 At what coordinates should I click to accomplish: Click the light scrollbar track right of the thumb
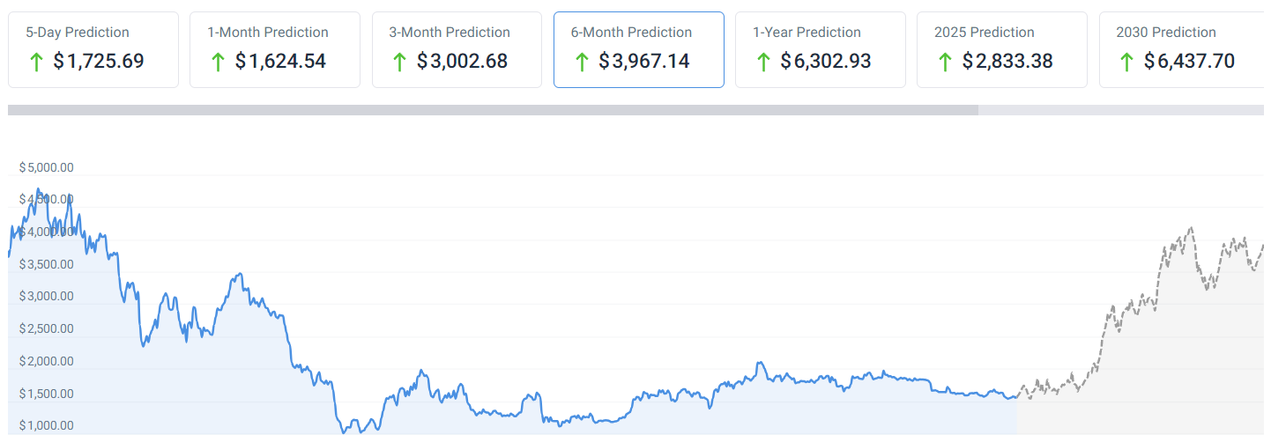pos(1120,110)
